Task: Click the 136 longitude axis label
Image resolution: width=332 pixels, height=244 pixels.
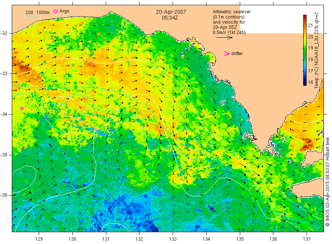Action: [273, 239]
